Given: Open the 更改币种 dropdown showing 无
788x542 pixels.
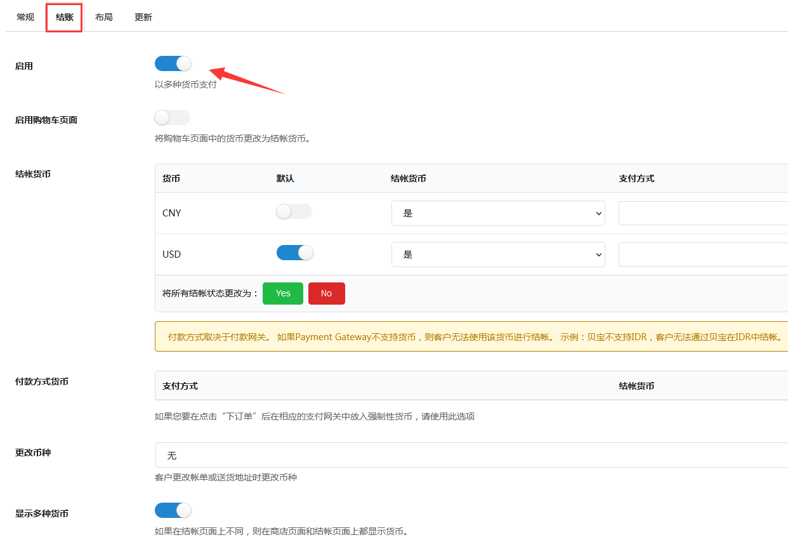Looking at the screenshot, I should coord(471,455).
